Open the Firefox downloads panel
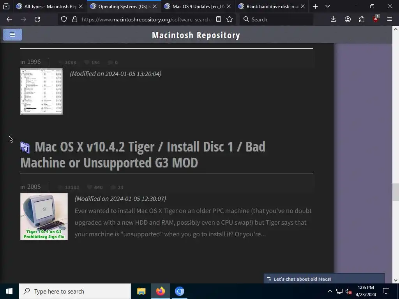This screenshot has height=299, width=399. tap(333, 19)
